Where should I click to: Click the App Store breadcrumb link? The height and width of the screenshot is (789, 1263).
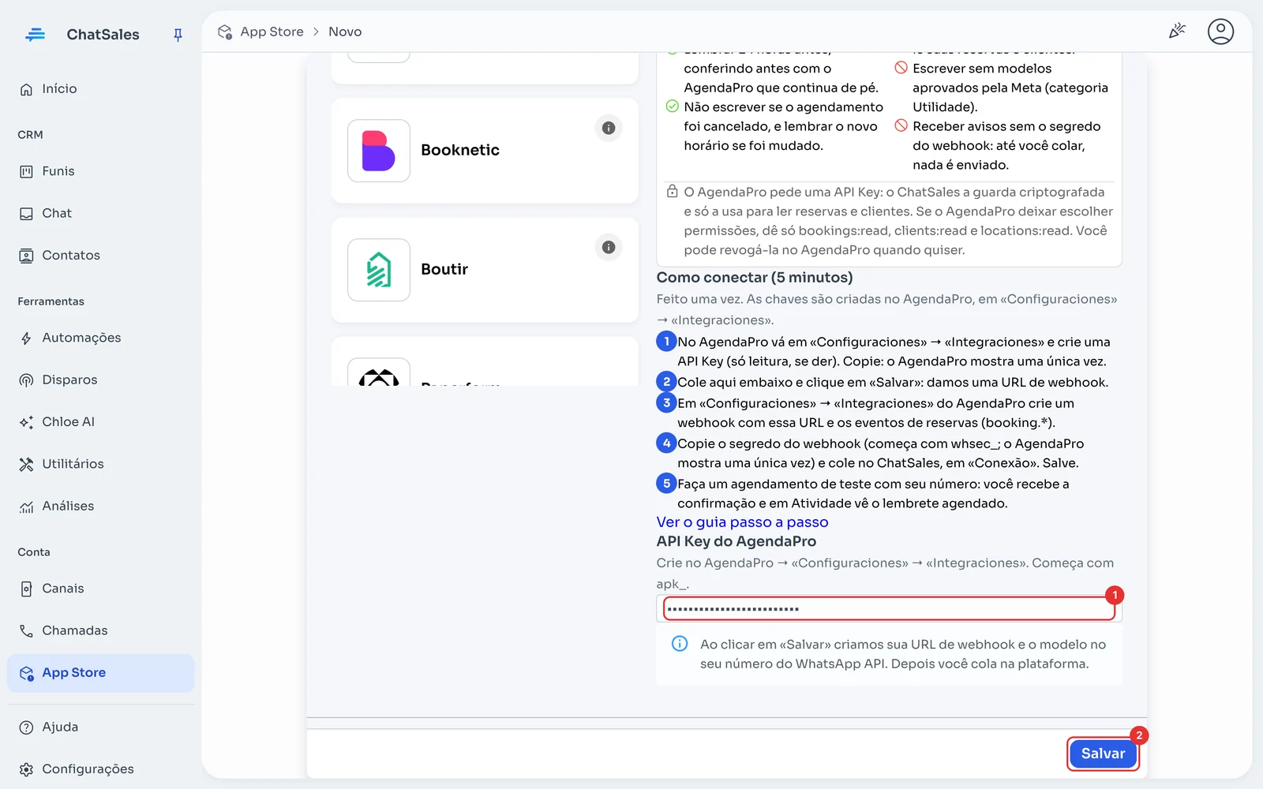(272, 32)
